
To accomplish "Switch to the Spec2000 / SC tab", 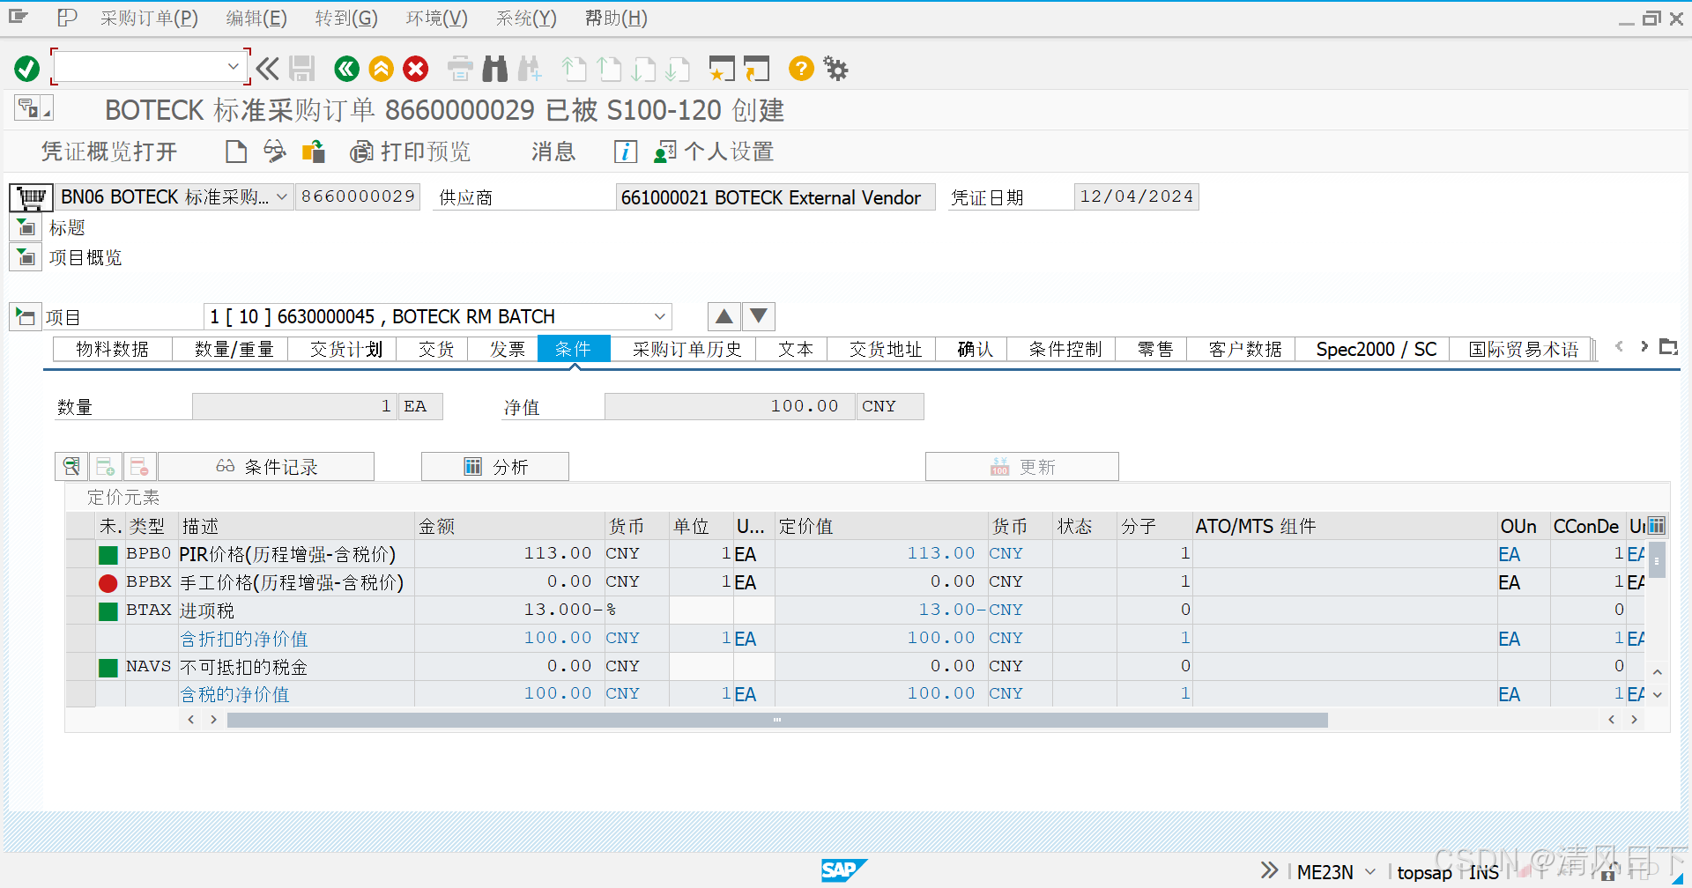I will click(1376, 350).
